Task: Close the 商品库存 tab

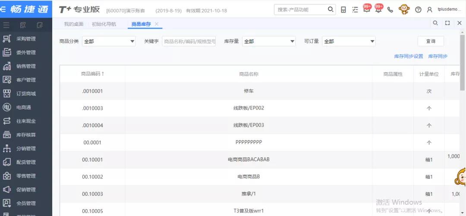Action: coord(157,24)
